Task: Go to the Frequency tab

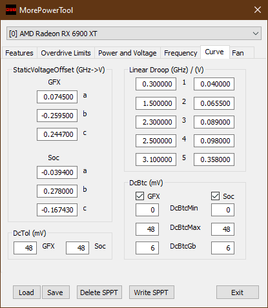Action: coord(181,53)
